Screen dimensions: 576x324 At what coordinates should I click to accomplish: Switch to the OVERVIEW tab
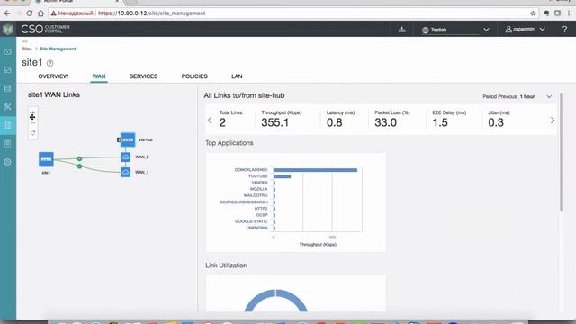pos(53,76)
